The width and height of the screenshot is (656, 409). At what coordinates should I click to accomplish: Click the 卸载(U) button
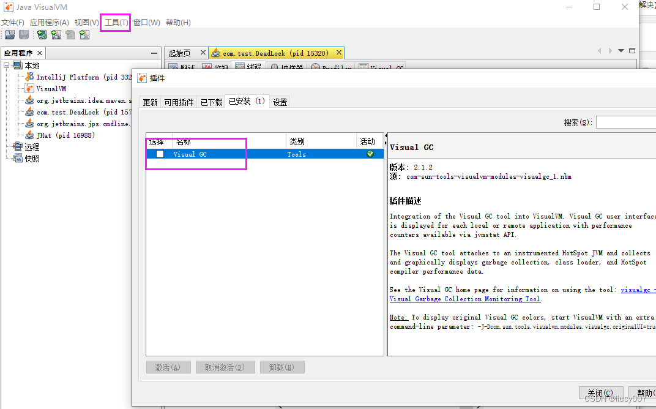click(x=282, y=367)
